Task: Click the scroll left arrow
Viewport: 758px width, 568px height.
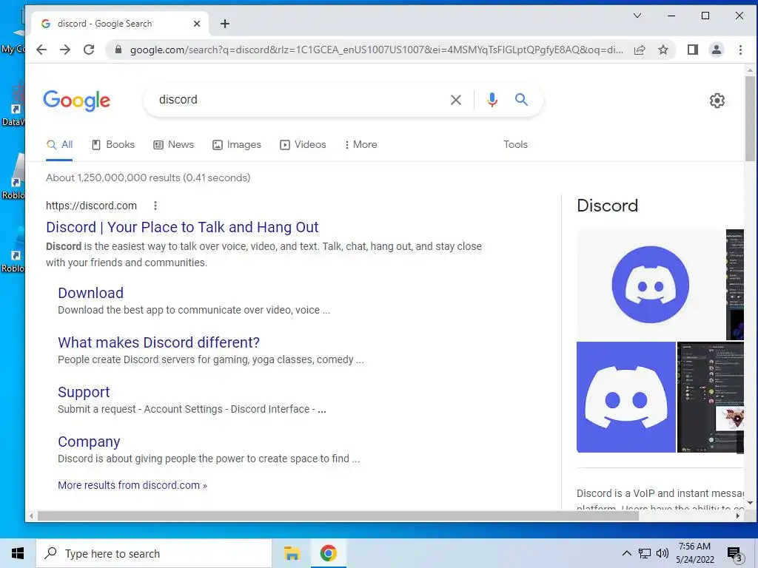Action: tap(31, 515)
